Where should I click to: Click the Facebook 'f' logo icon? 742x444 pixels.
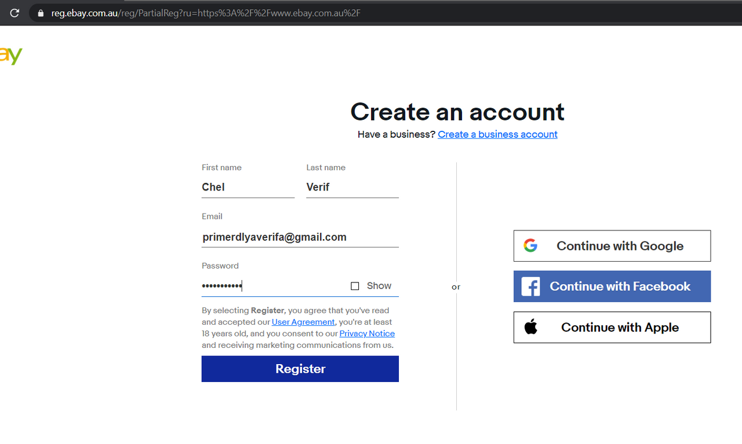point(530,287)
